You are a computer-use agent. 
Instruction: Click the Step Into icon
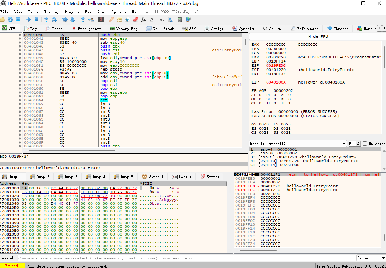click(x=46, y=20)
